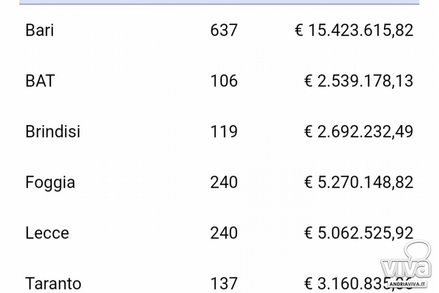439x293 pixels.
Task: Select the Taranto row name
Action: coord(53,283)
